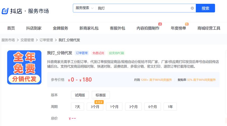Click the 我打_分销代发 breadcrumb text
227x126 pixels.
(x=69, y=40)
